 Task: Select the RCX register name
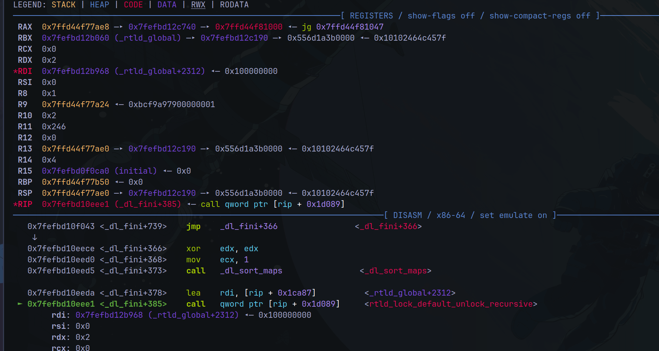click(x=25, y=49)
